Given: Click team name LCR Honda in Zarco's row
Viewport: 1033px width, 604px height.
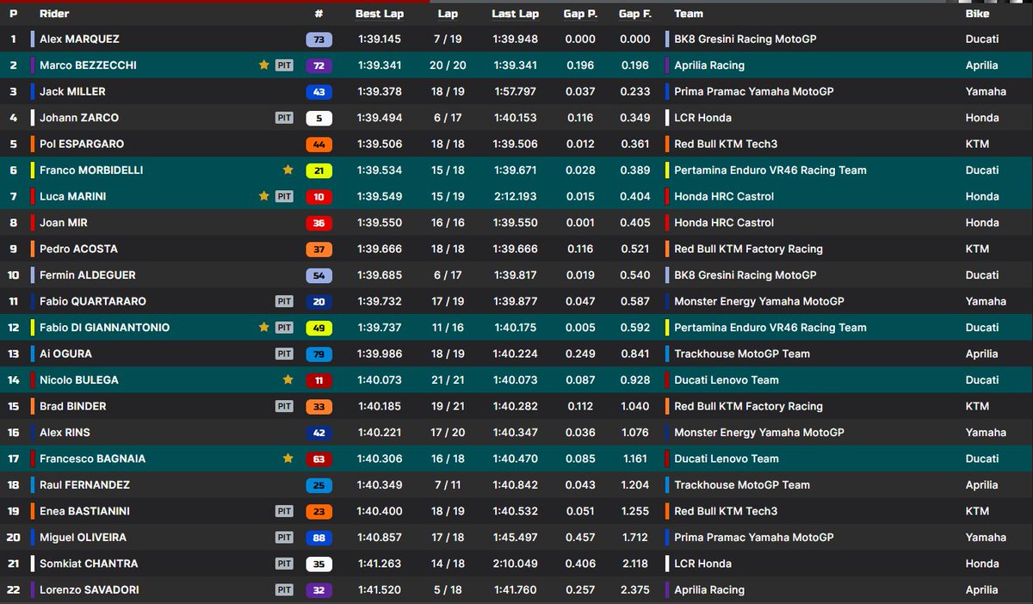Looking at the screenshot, I should tap(704, 118).
